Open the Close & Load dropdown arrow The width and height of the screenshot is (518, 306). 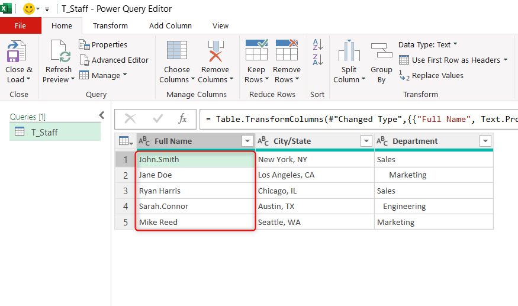click(x=28, y=79)
